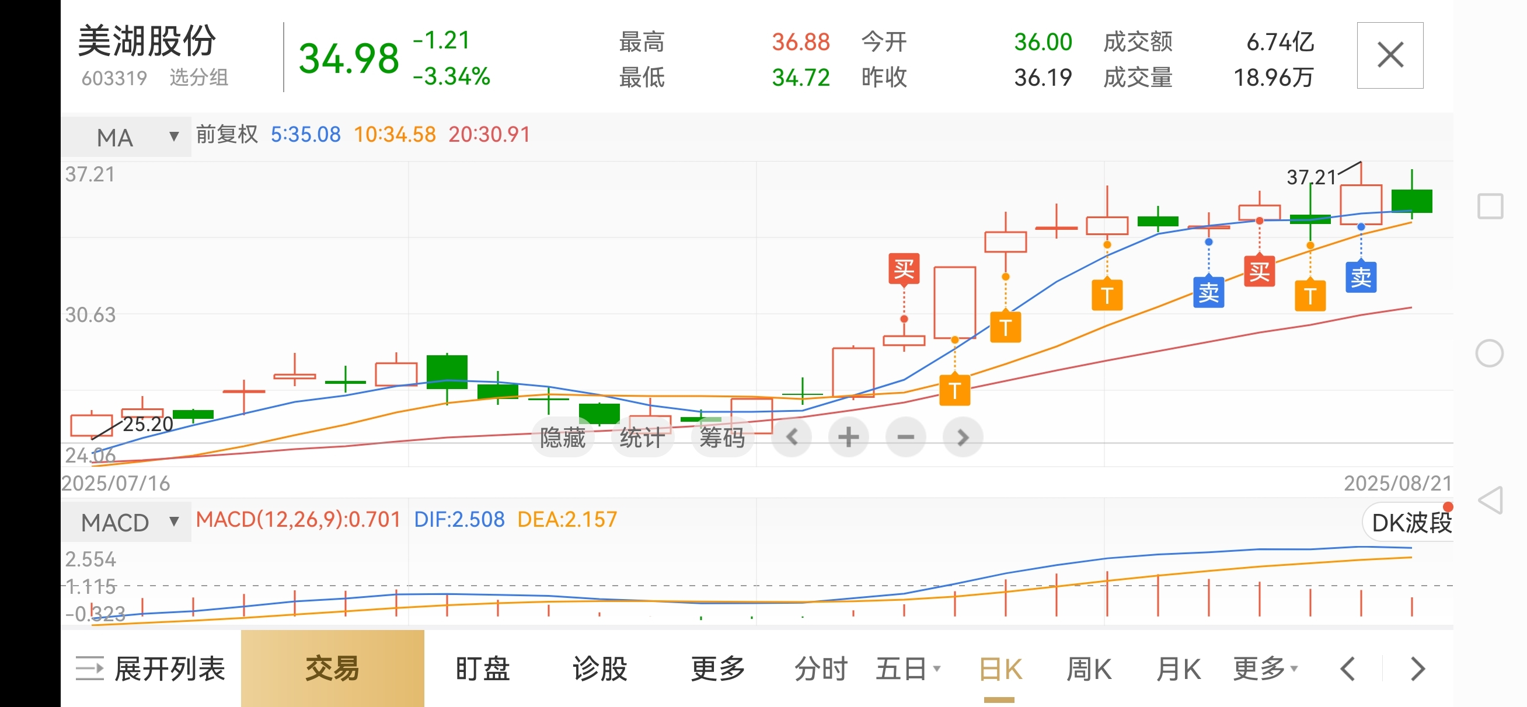The image size is (1527, 707).
Task: Zoom out the chart with the minus button
Action: [x=905, y=437]
